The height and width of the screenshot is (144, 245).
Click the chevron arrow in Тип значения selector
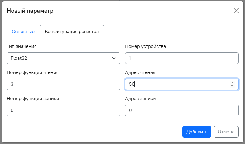pyautogui.click(x=114, y=58)
